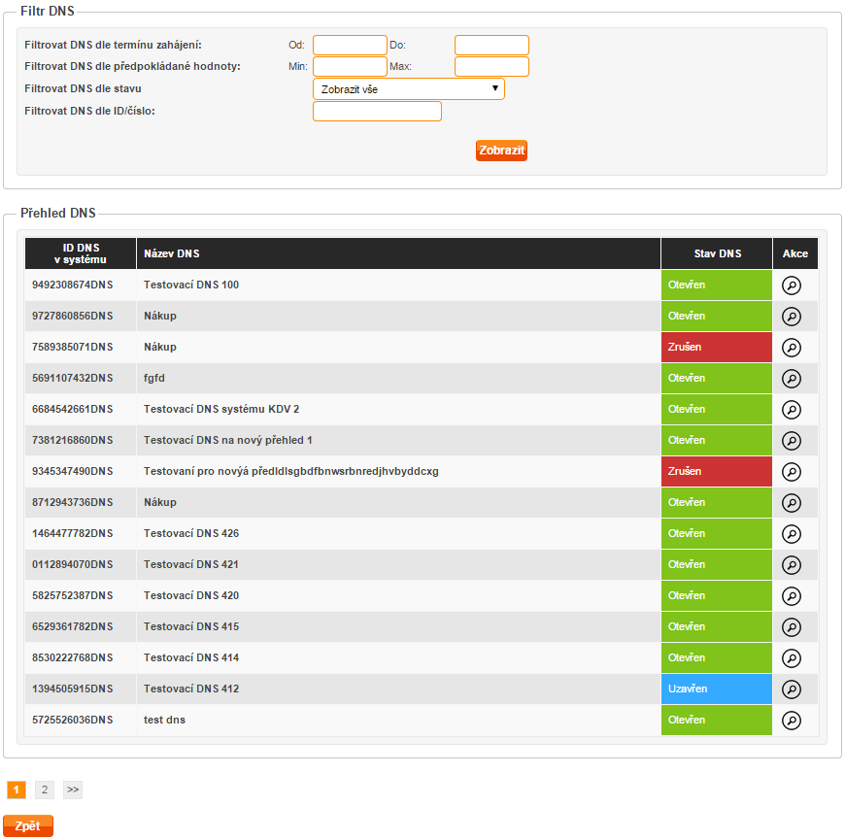Go back with the Zpět button
The height and width of the screenshot is (840, 845).
[28, 826]
